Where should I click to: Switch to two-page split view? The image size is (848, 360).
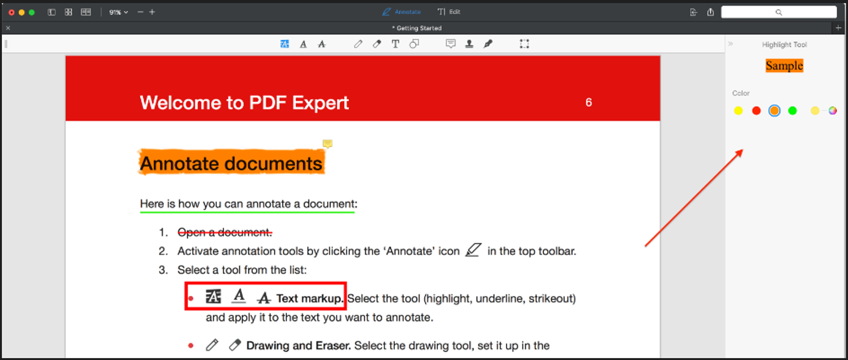86,12
